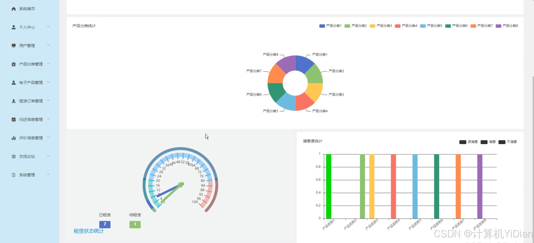Viewport: 534px width, 243px height.
Task: Click the 产品分类统计 chart title
Action: coord(84,26)
